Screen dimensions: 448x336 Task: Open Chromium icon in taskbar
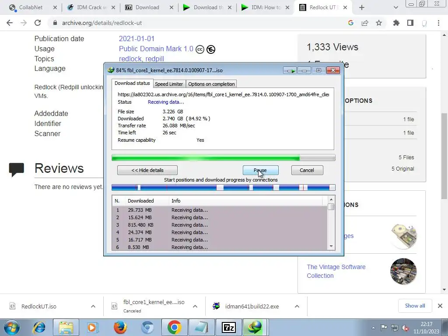point(147,327)
